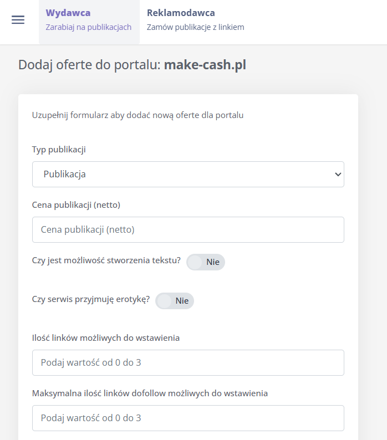The width and height of the screenshot is (387, 440).
Task: Click the 'Zarabiaj na publikacjach' subtitle
Action: click(x=89, y=27)
